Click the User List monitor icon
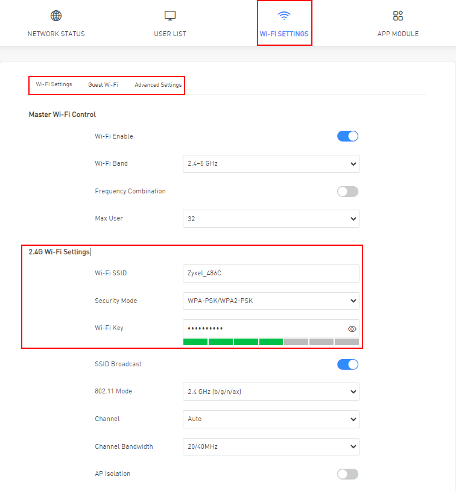 click(170, 16)
